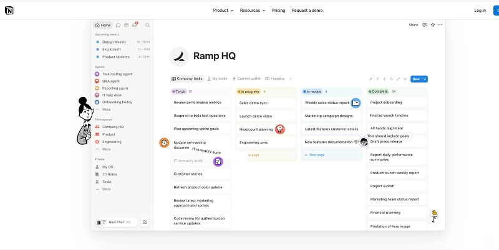Select the Home tab in sidebar
The width and height of the screenshot is (499, 250).
point(103,25)
